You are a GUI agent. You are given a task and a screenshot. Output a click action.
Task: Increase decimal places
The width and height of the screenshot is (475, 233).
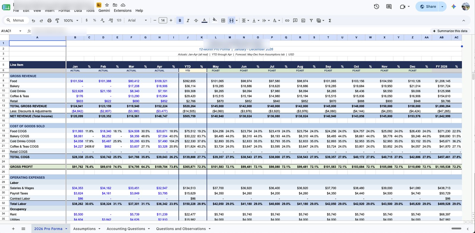(111, 20)
